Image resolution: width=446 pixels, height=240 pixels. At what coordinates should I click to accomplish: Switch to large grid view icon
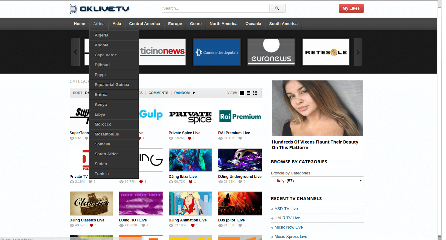click(x=248, y=93)
